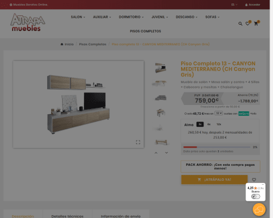The height and width of the screenshot is (218, 273).
Task: Click the stock remaining progress bar
Action: pos(217,147)
